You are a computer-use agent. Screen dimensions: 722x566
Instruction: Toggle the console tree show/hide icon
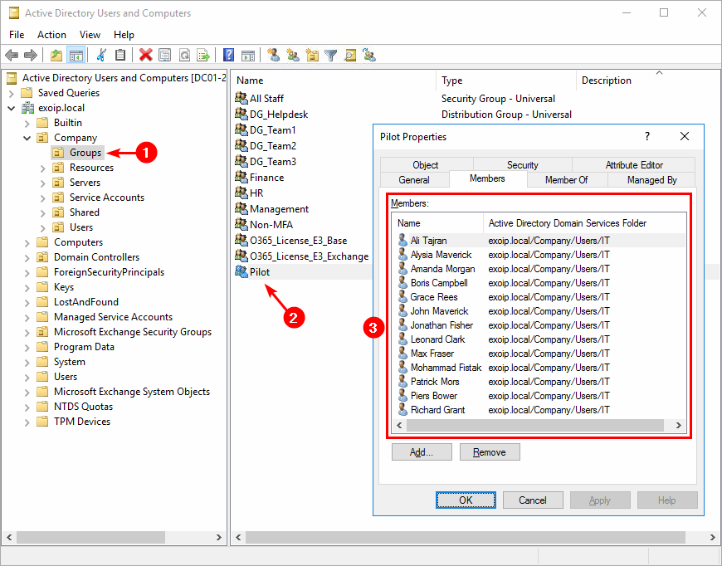76,55
